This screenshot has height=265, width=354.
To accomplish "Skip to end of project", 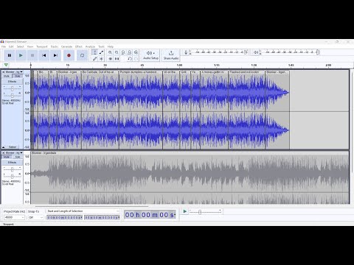I will pos(55,55).
